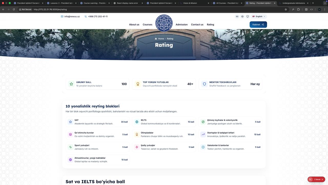Click the university logo emblem

[x=164, y=23]
